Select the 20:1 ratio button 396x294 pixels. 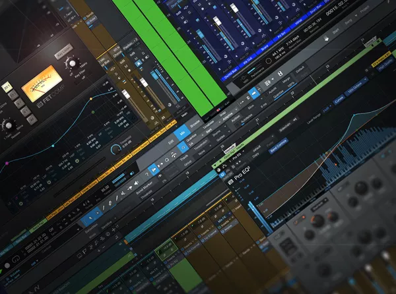[7, 87]
